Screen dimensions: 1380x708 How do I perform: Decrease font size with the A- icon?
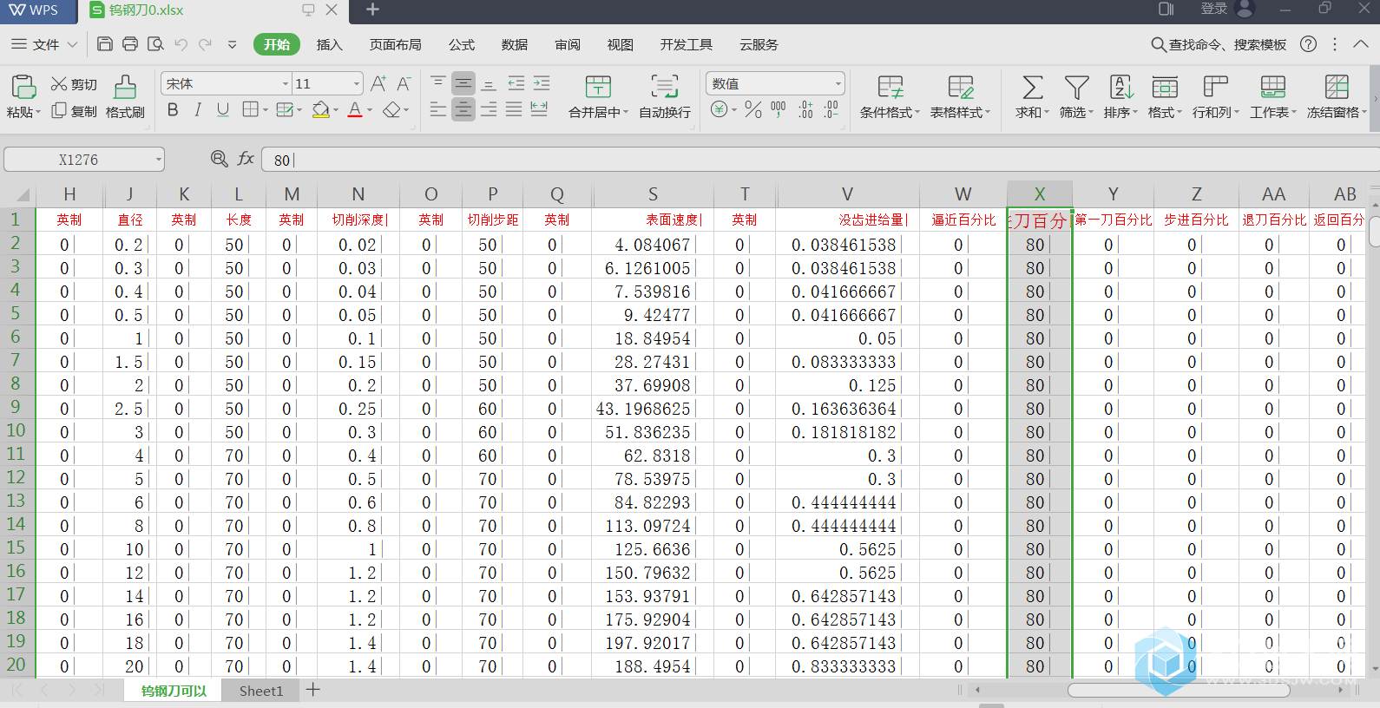coord(404,83)
